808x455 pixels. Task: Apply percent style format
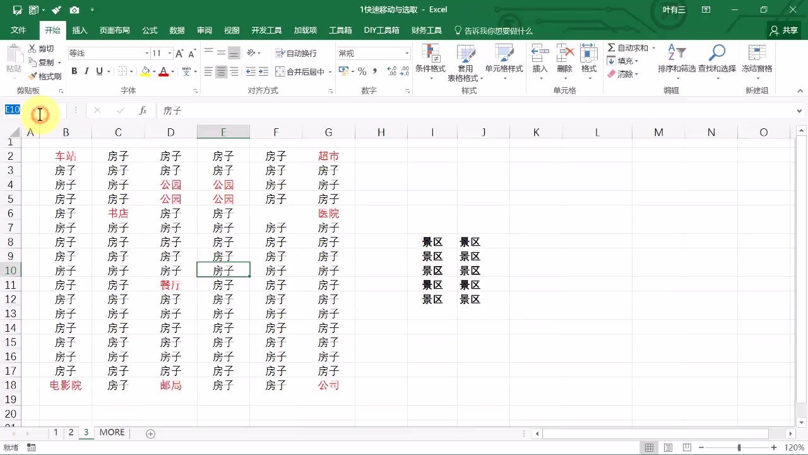362,71
